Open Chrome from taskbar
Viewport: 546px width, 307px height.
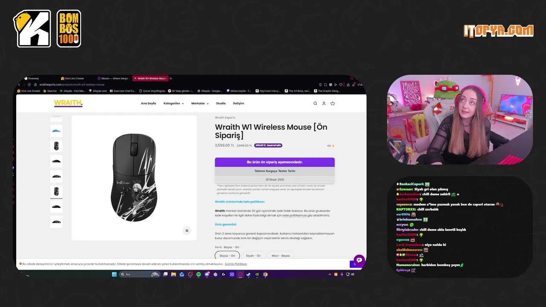coord(265,274)
